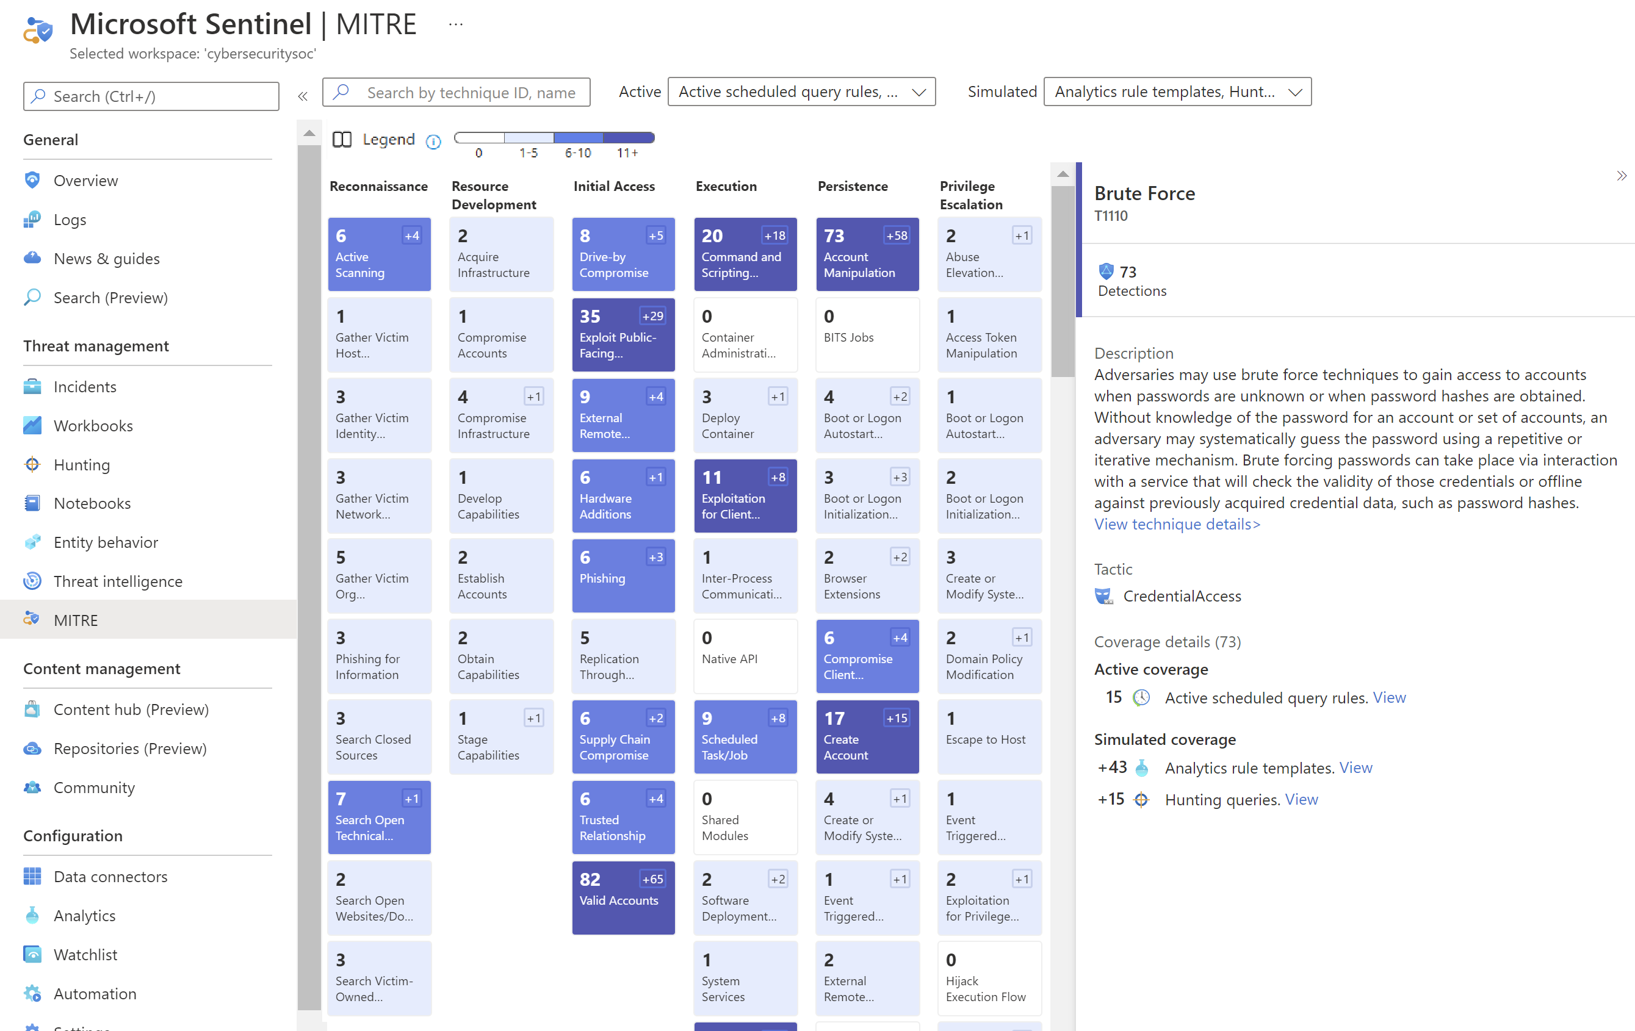
Task: Click the Entity behavior icon in sidebar
Action: [32, 542]
